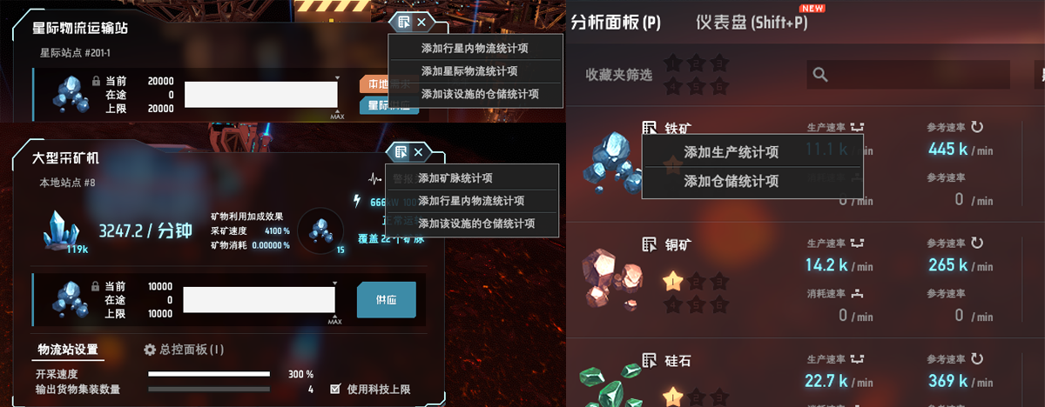1045x407 pixels.
Task: Toggle the gold favorite star for 铜矿
Action: [x=672, y=281]
